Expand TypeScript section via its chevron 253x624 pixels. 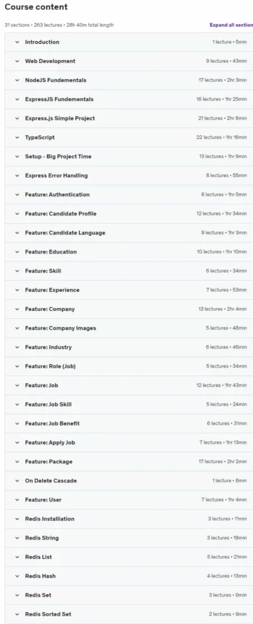pyautogui.click(x=17, y=138)
